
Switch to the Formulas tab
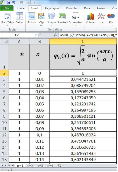click(72, 8)
